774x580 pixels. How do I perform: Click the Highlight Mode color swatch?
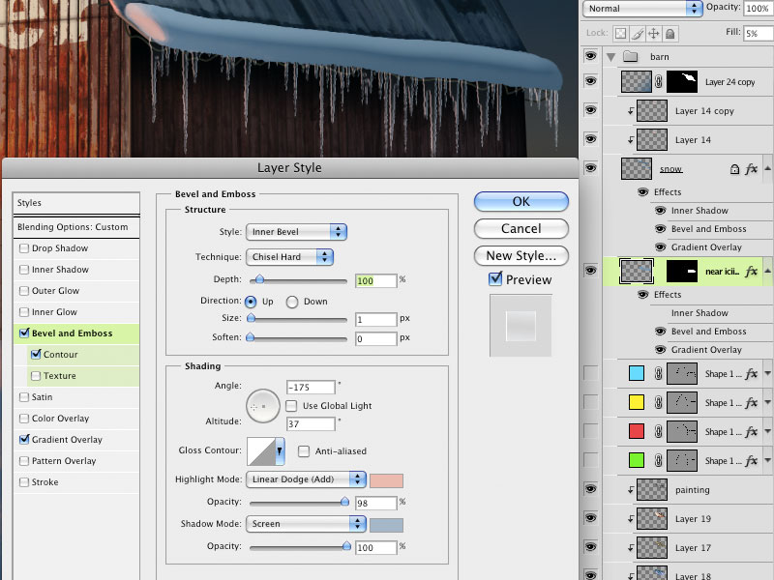point(389,479)
